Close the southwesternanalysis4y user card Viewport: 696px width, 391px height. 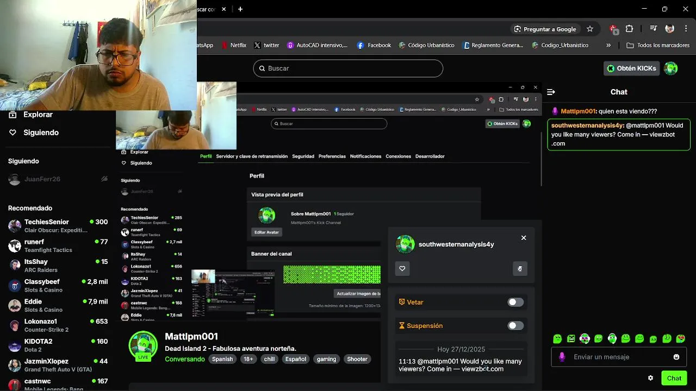(524, 238)
